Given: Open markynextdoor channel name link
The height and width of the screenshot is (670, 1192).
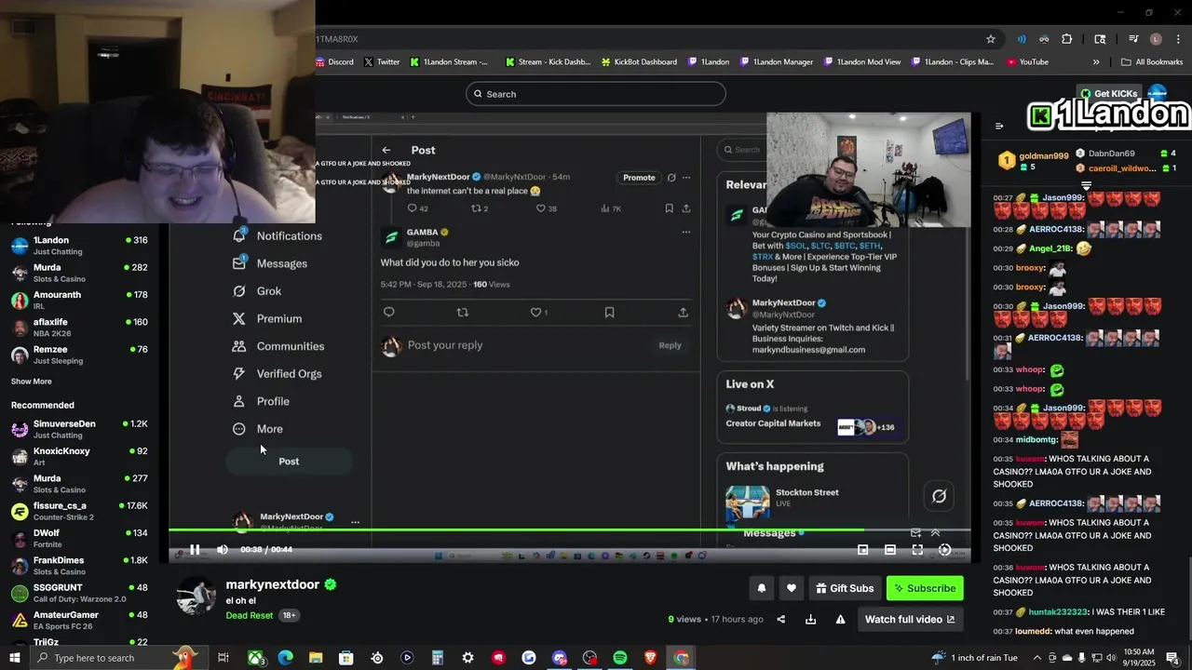Looking at the screenshot, I should pos(272,584).
